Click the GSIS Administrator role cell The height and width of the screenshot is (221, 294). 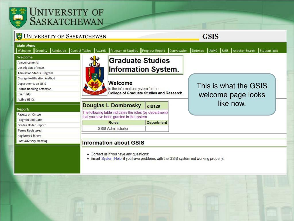pos(113,129)
